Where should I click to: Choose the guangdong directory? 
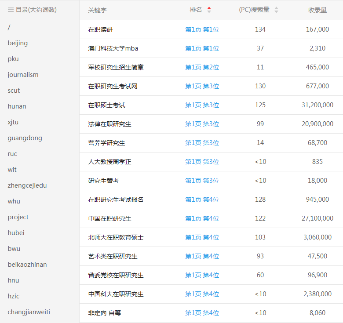click(25, 138)
